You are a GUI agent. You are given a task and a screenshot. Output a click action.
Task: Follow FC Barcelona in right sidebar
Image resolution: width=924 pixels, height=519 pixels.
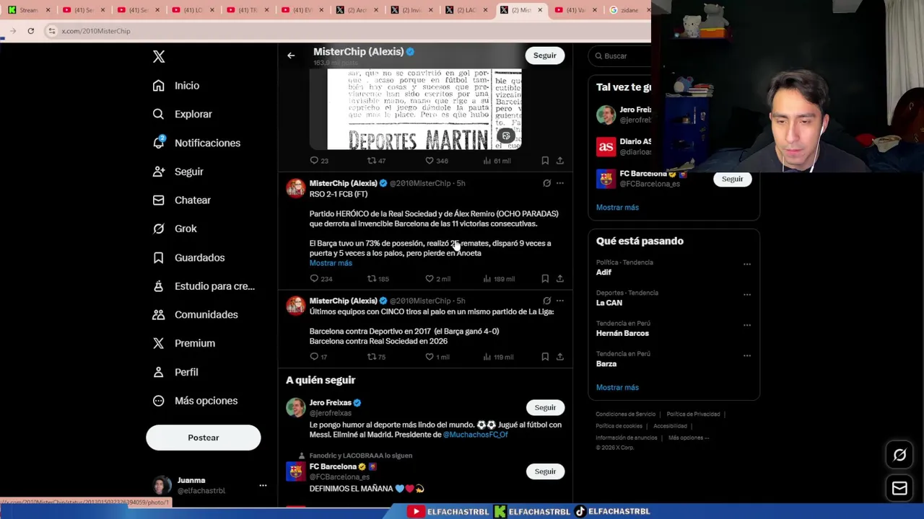tap(732, 179)
